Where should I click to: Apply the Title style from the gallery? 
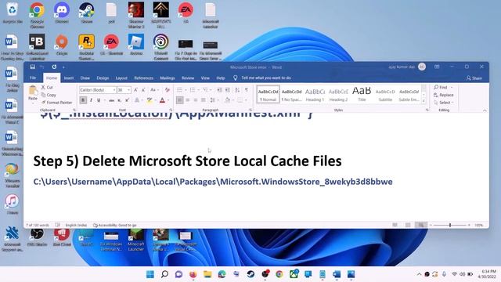(362, 95)
